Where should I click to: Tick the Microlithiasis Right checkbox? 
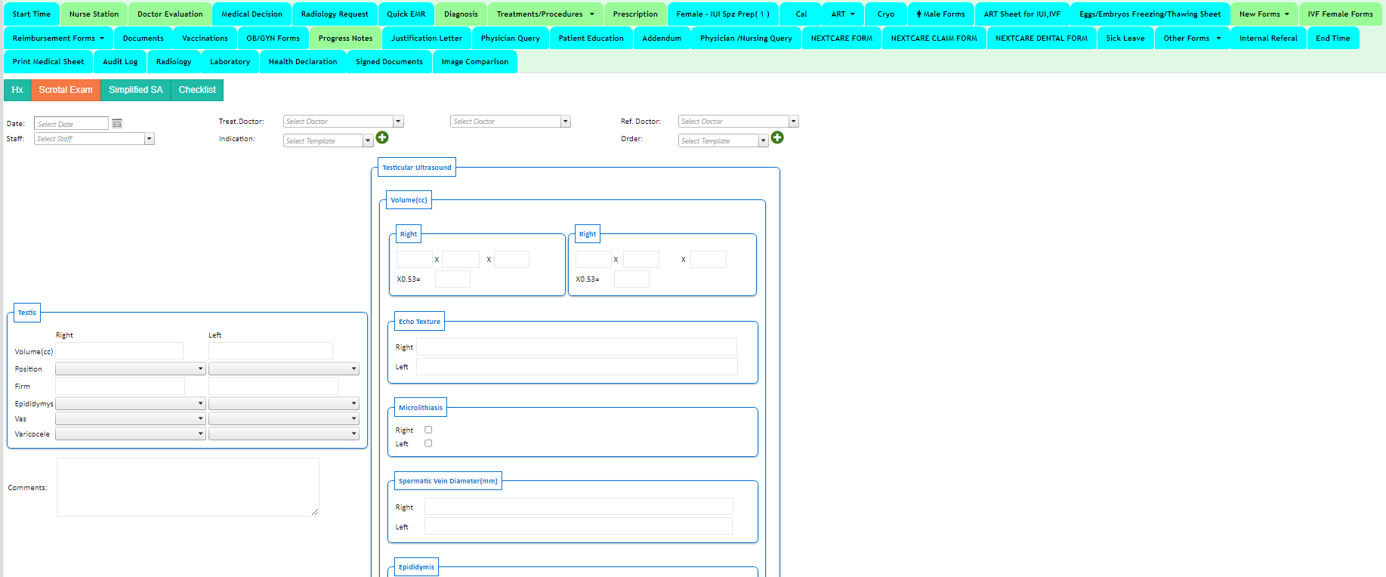428,430
